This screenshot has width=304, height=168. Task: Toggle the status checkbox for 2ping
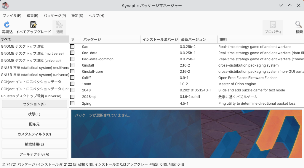point(72,103)
